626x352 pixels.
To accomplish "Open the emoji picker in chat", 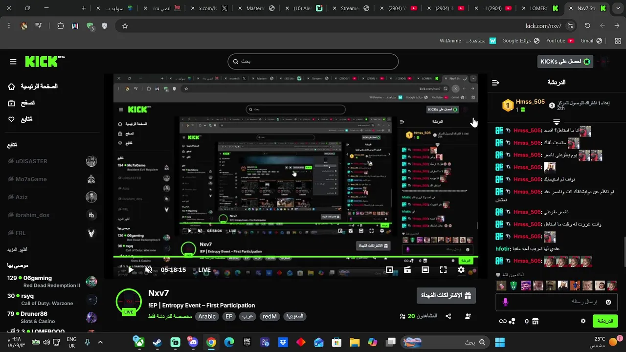I will click(608, 302).
